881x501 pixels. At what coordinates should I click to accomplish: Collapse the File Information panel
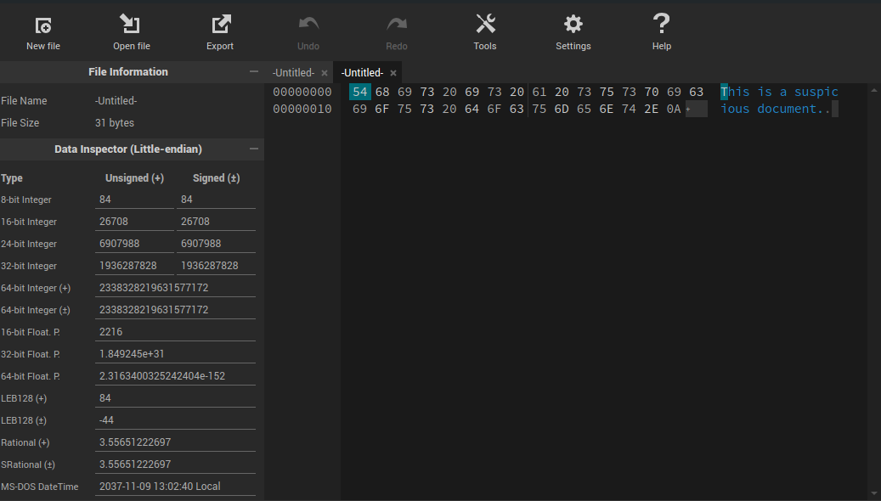tap(252, 71)
